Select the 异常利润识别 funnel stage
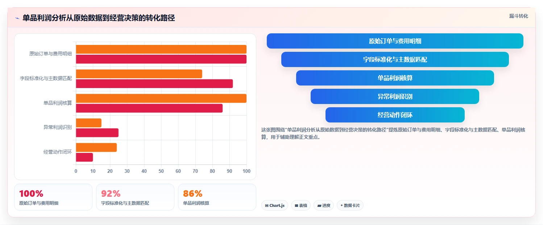Image resolution: width=543 pixels, height=225 pixels. tap(395, 96)
